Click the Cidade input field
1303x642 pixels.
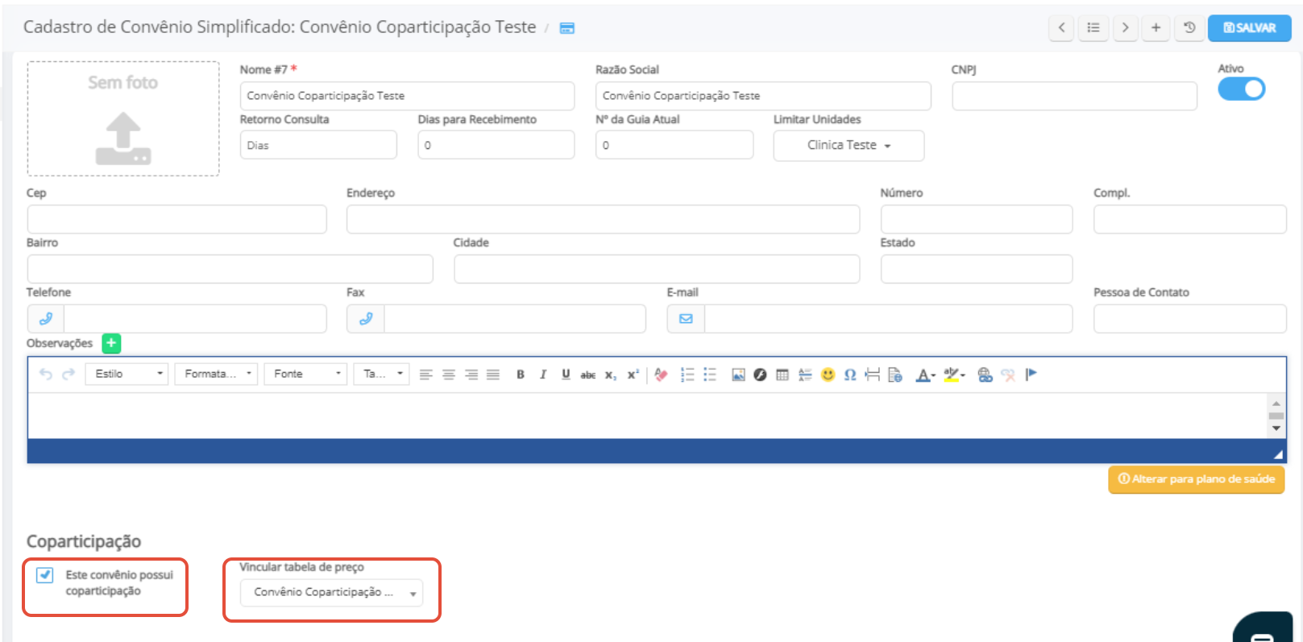click(x=657, y=269)
